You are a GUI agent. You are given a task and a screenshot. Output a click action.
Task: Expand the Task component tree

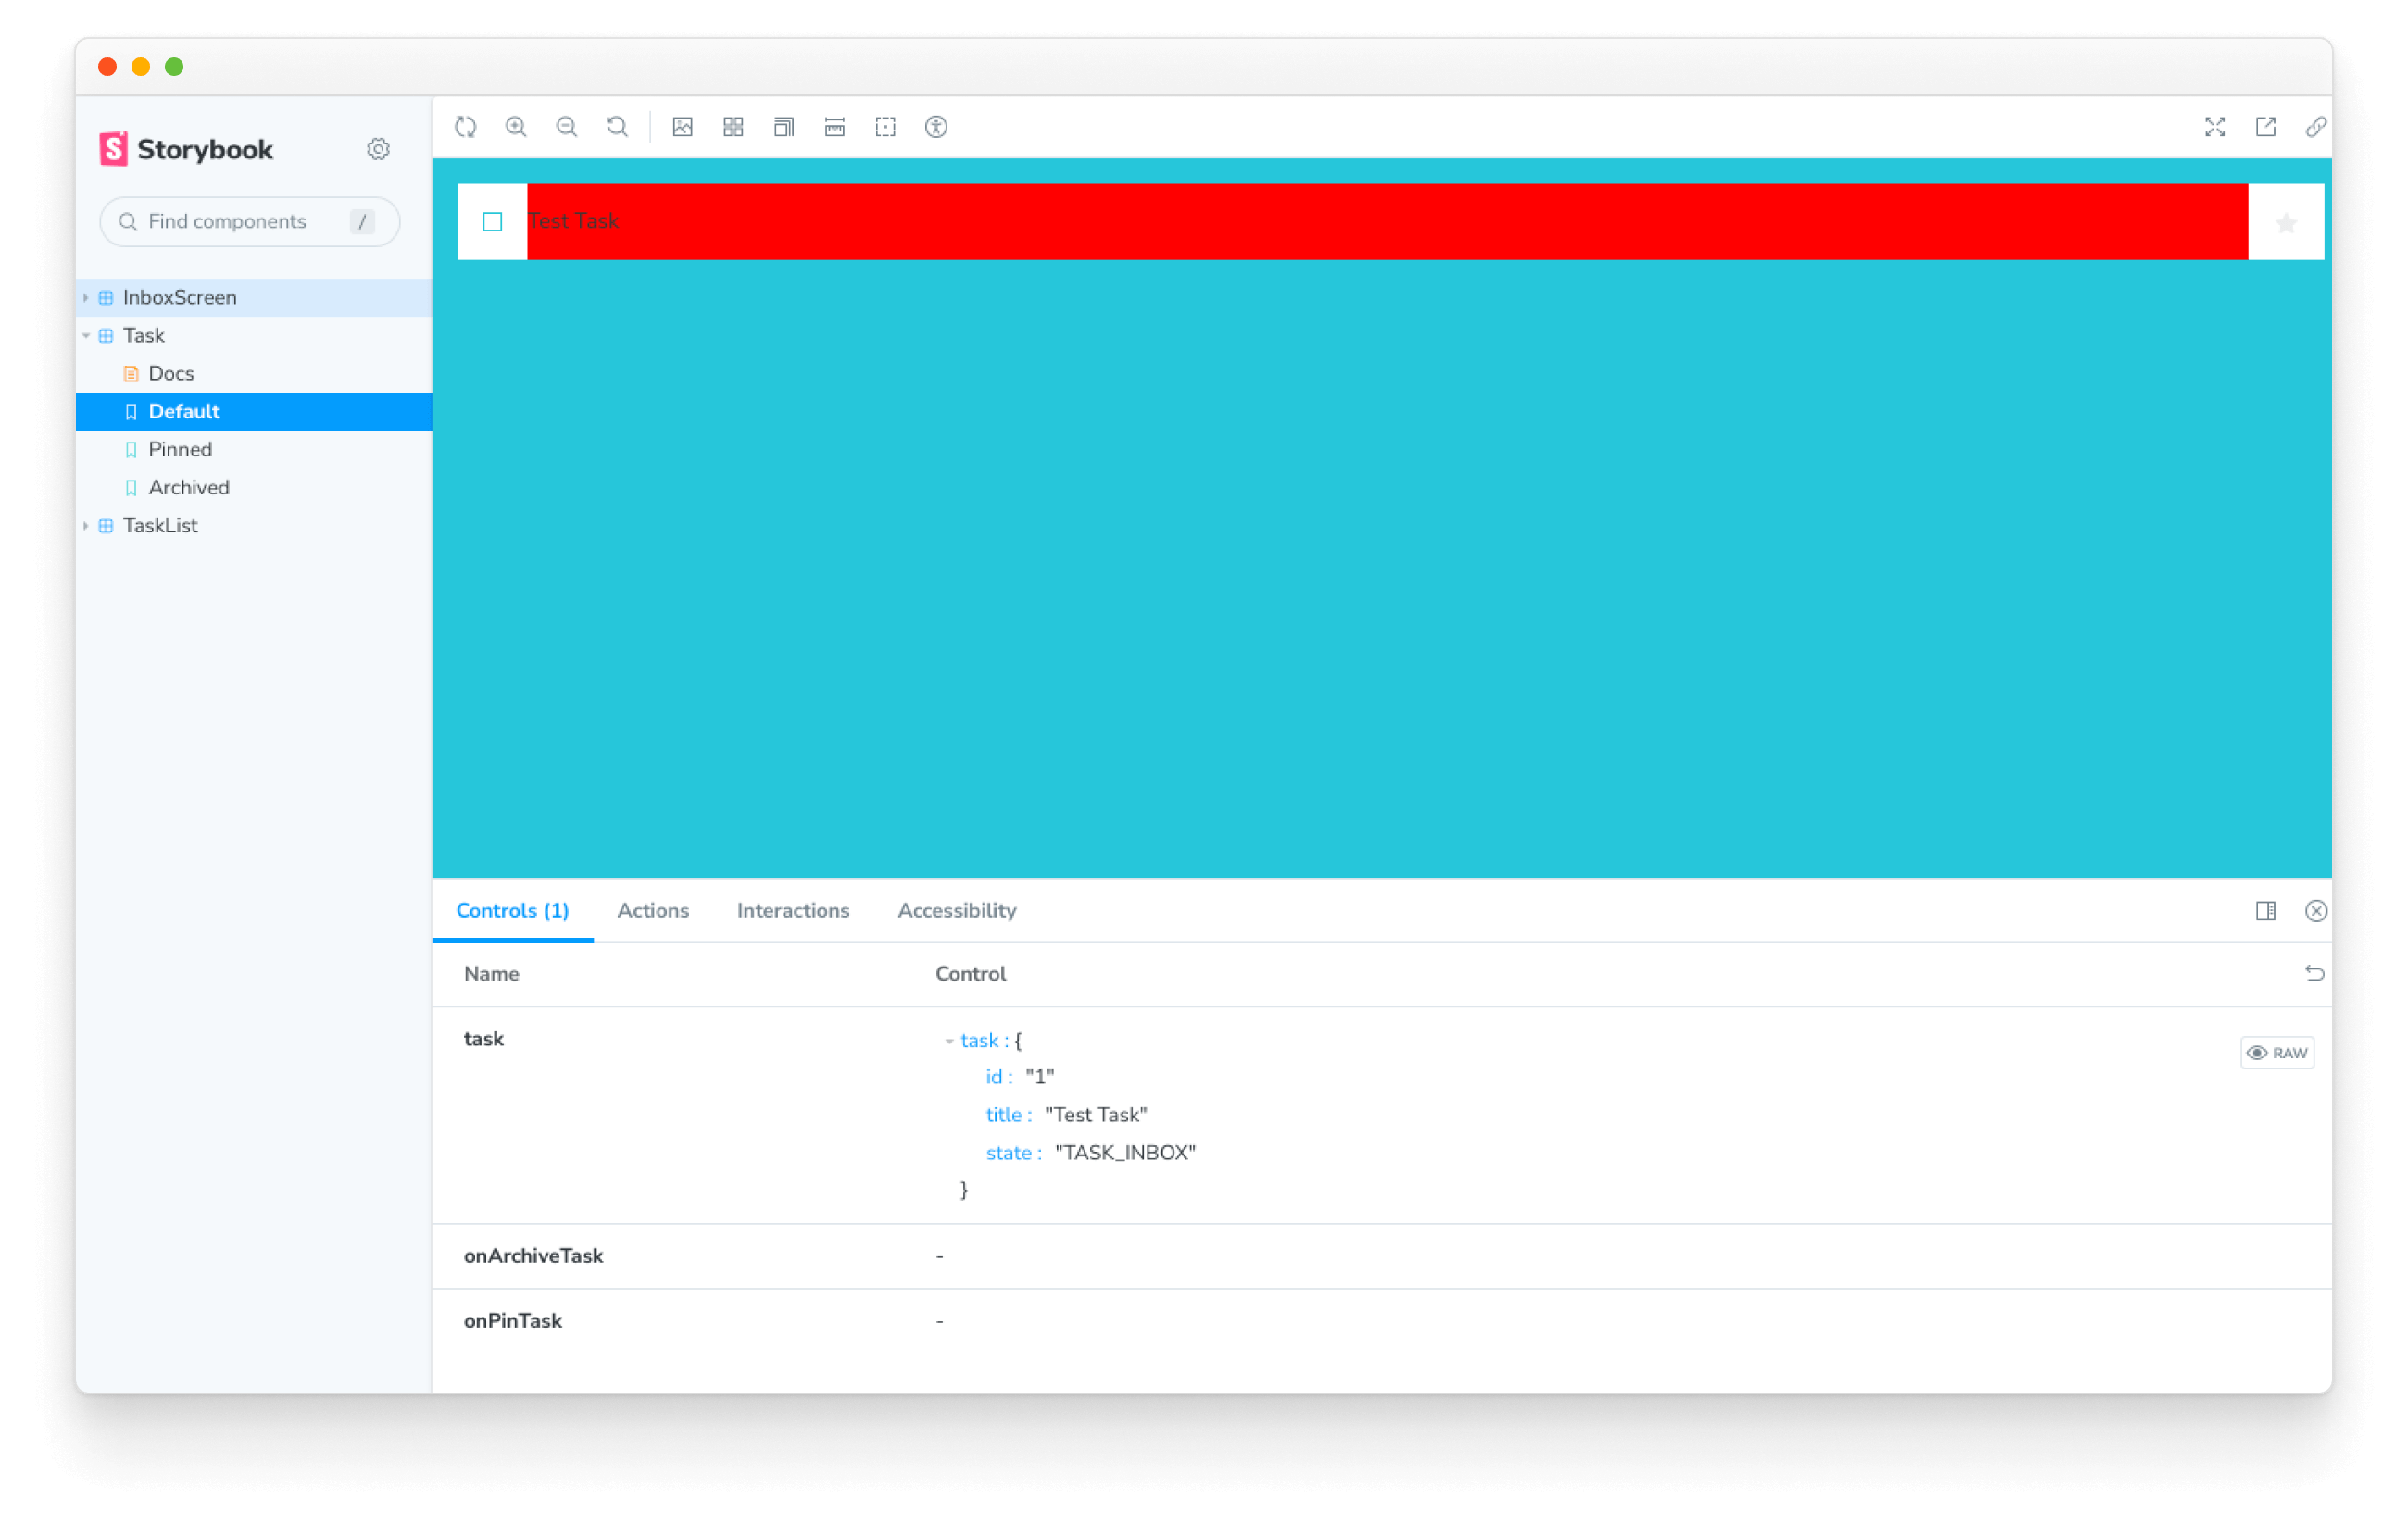(90, 333)
